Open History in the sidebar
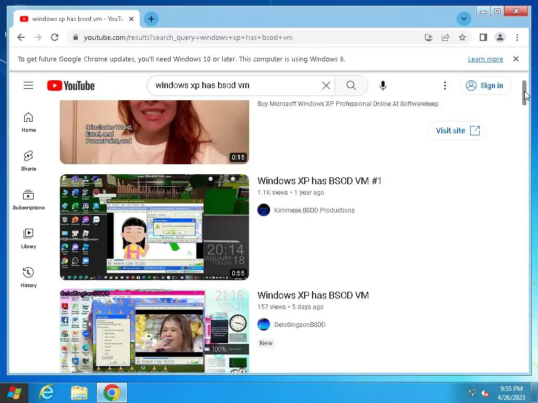Image resolution: width=538 pixels, height=403 pixels. 28,278
